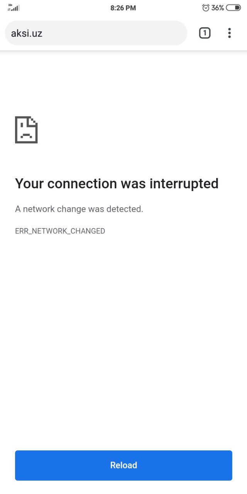This screenshot has width=247, height=494.
Task: Tap the blue Reload button
Action: tap(123, 465)
